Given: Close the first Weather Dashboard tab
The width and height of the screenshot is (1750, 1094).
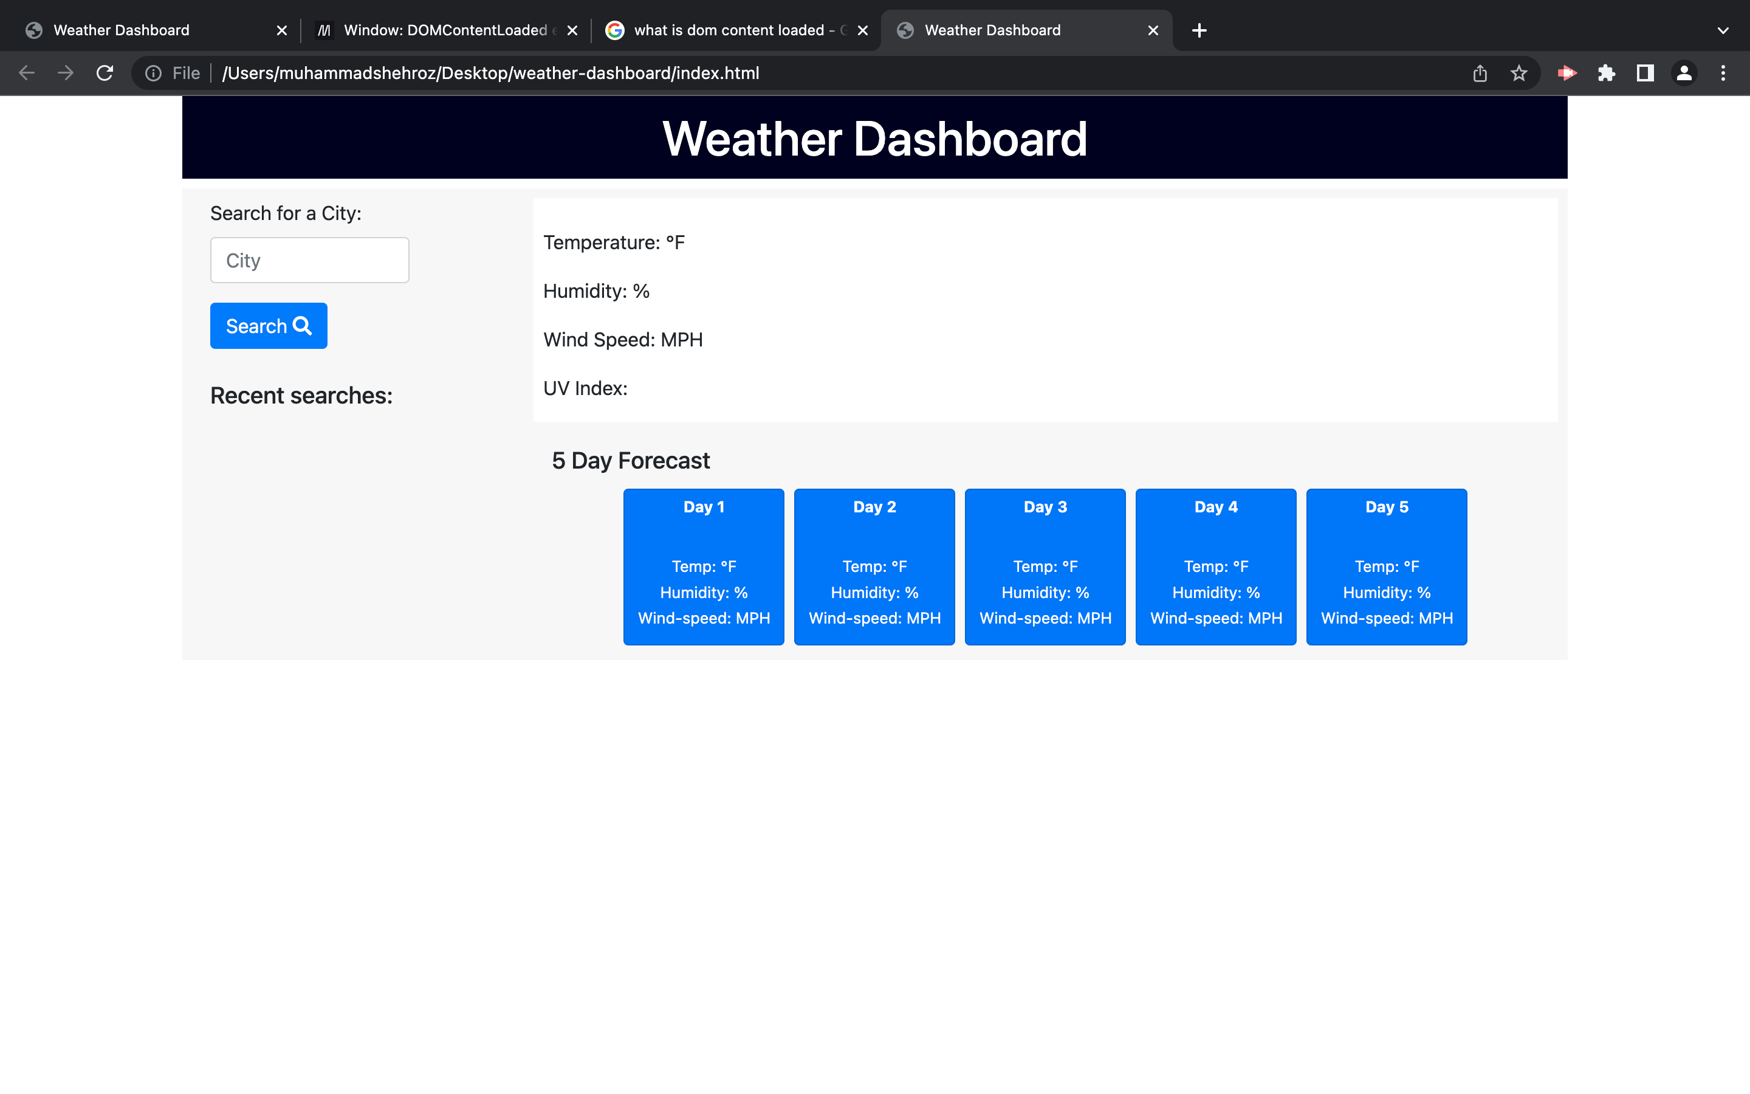Looking at the screenshot, I should click(x=282, y=30).
